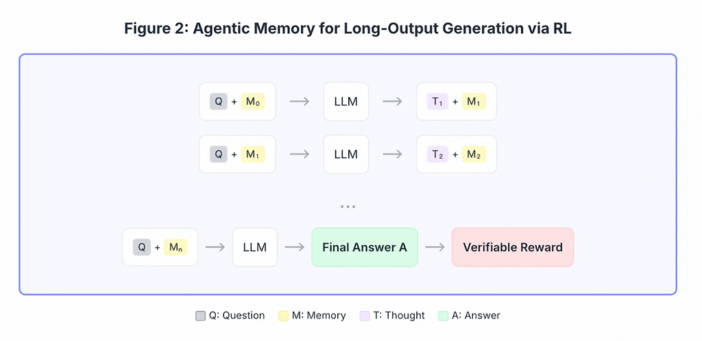Select the T₂ thought chip

pyautogui.click(x=437, y=154)
